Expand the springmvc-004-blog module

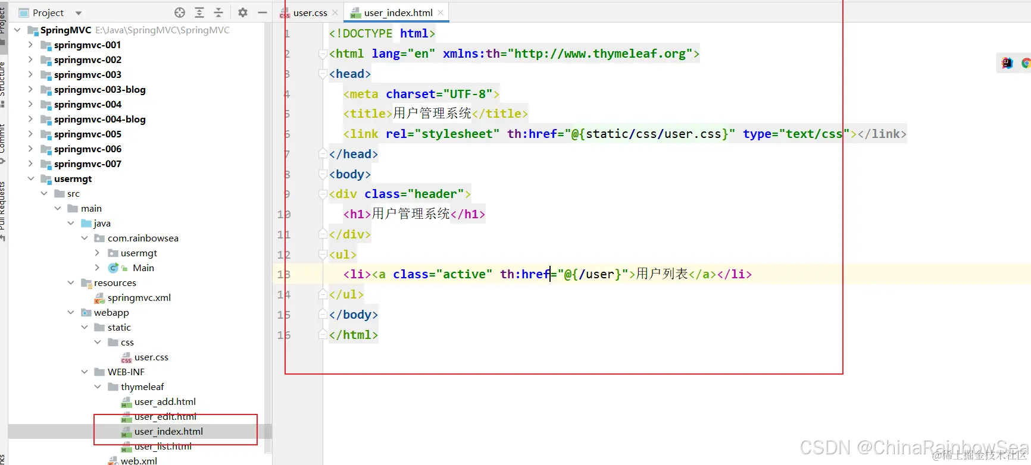pyautogui.click(x=30, y=119)
